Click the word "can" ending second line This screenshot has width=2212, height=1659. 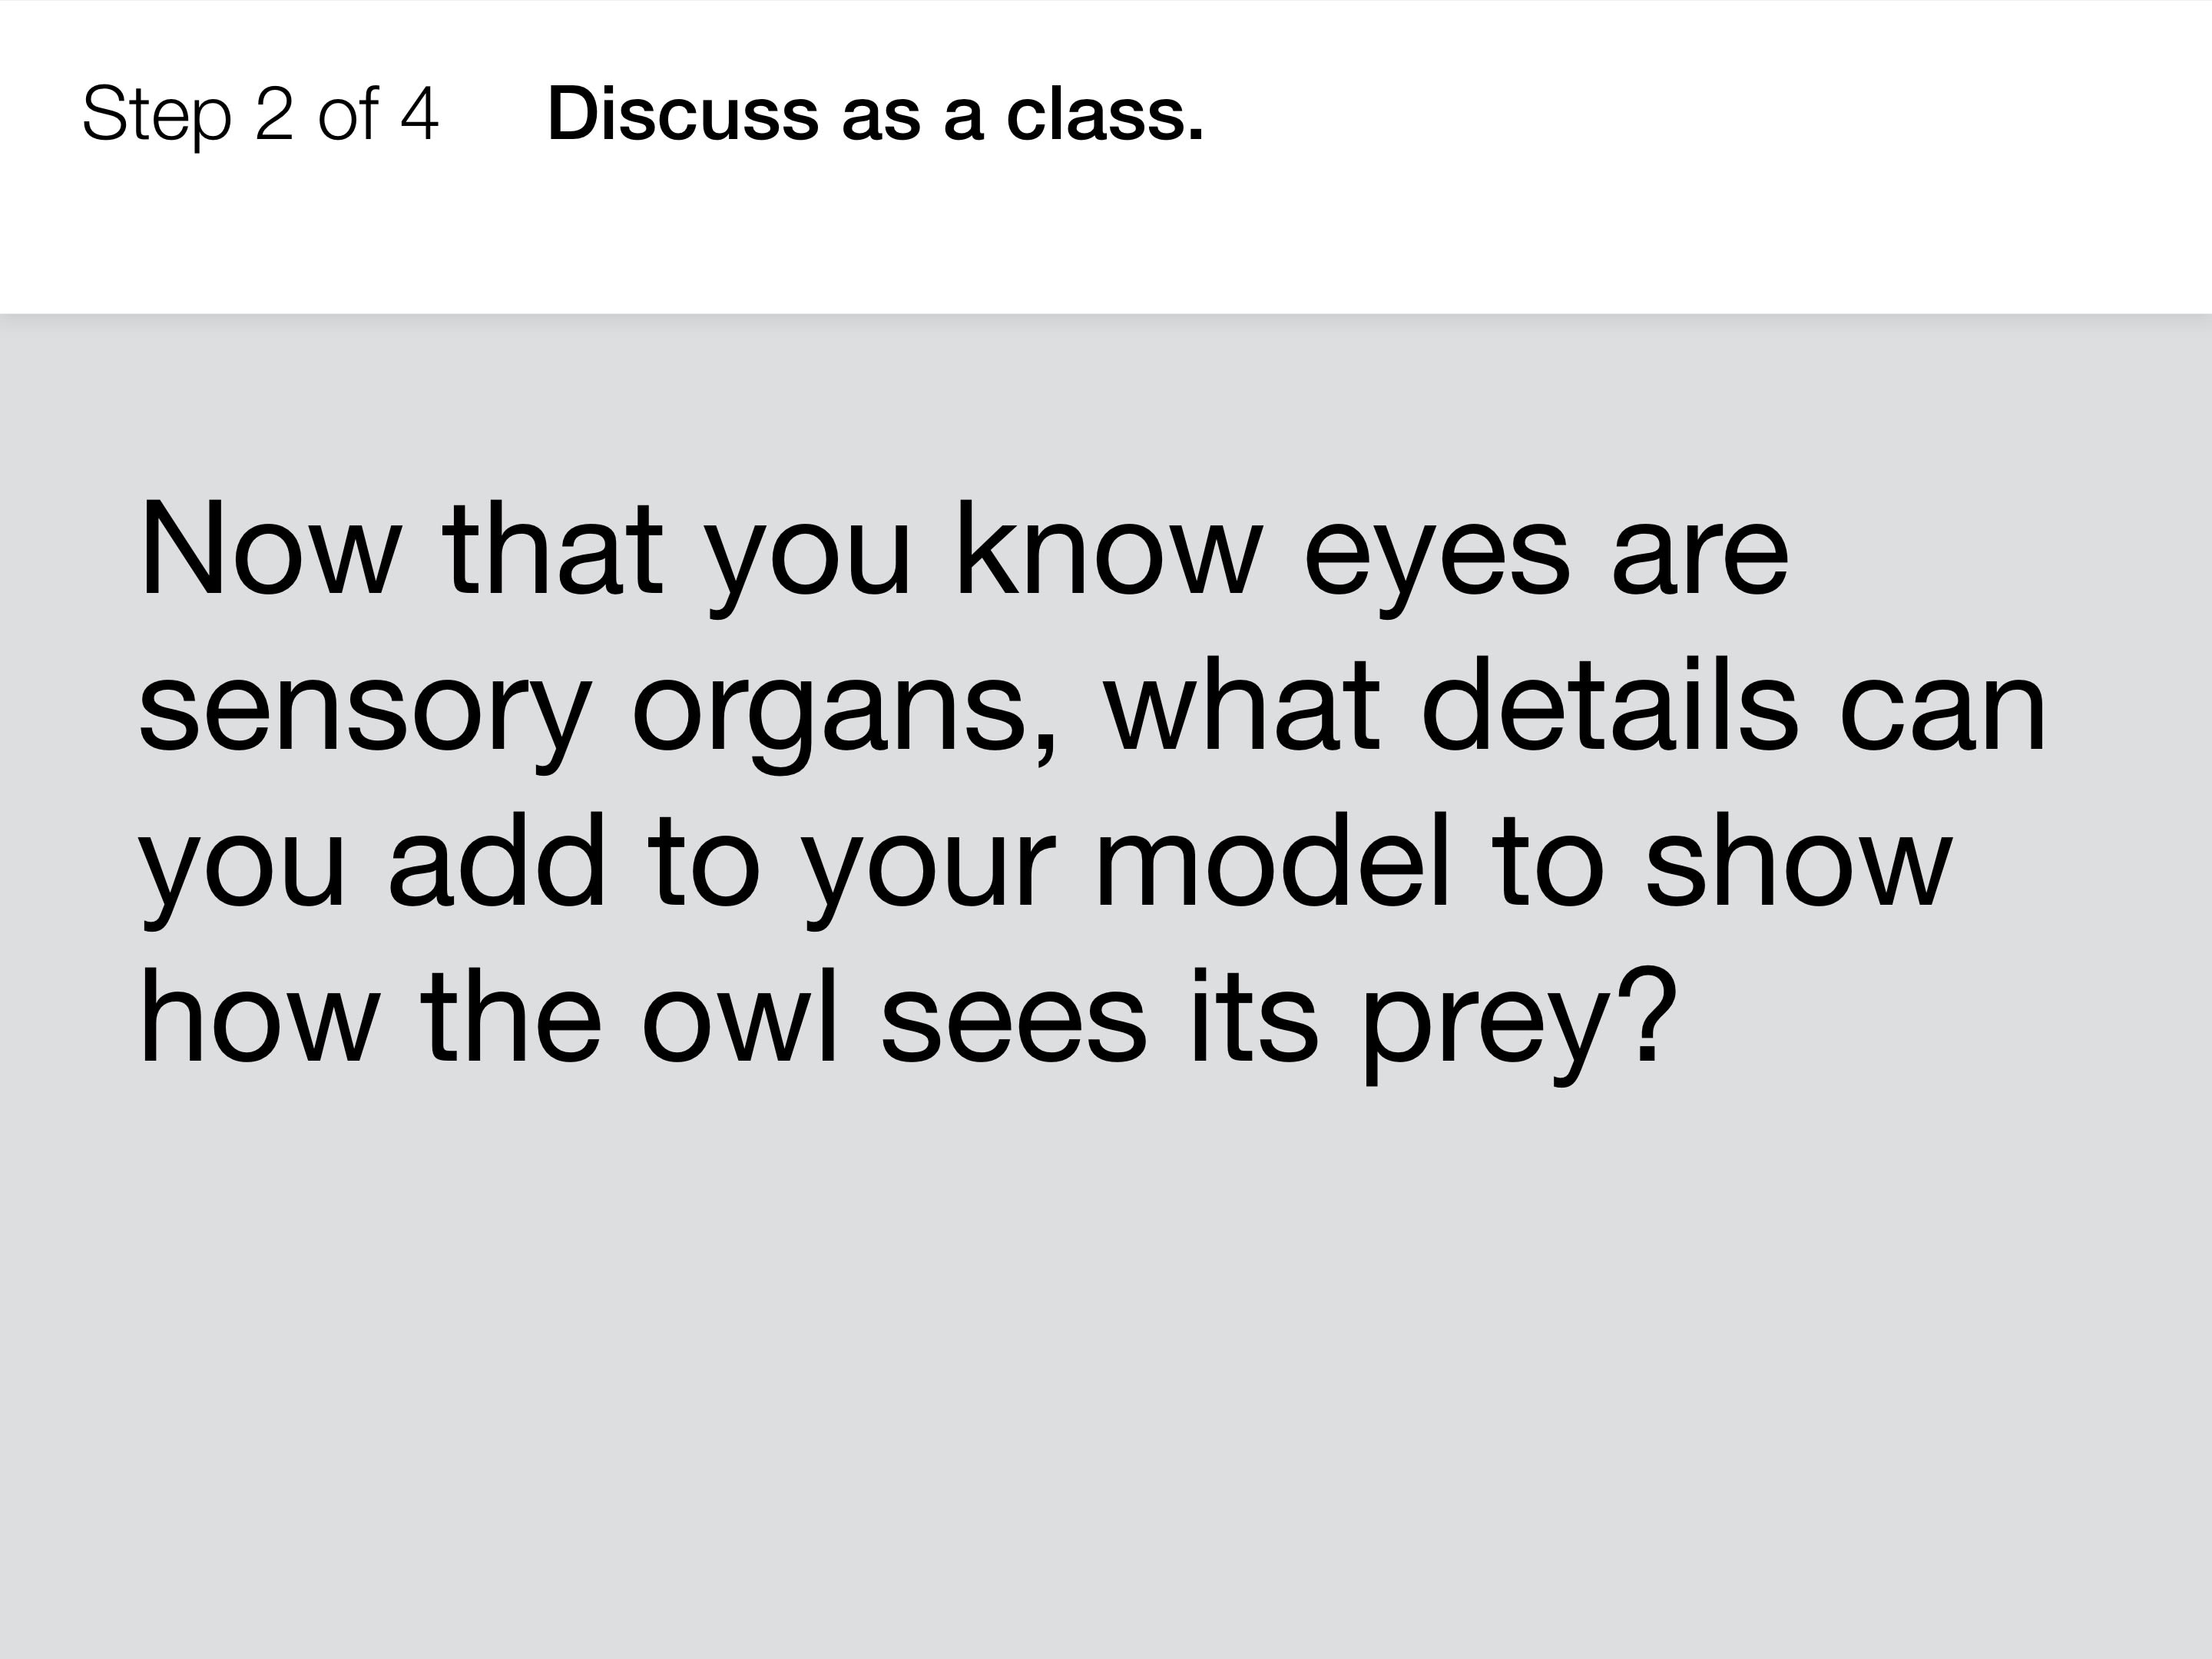point(1943,714)
